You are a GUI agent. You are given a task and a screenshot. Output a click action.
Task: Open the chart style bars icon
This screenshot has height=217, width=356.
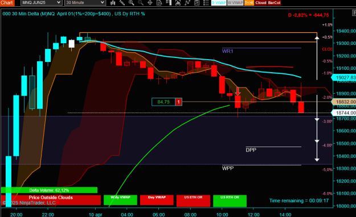pyautogui.click(x=113, y=3)
